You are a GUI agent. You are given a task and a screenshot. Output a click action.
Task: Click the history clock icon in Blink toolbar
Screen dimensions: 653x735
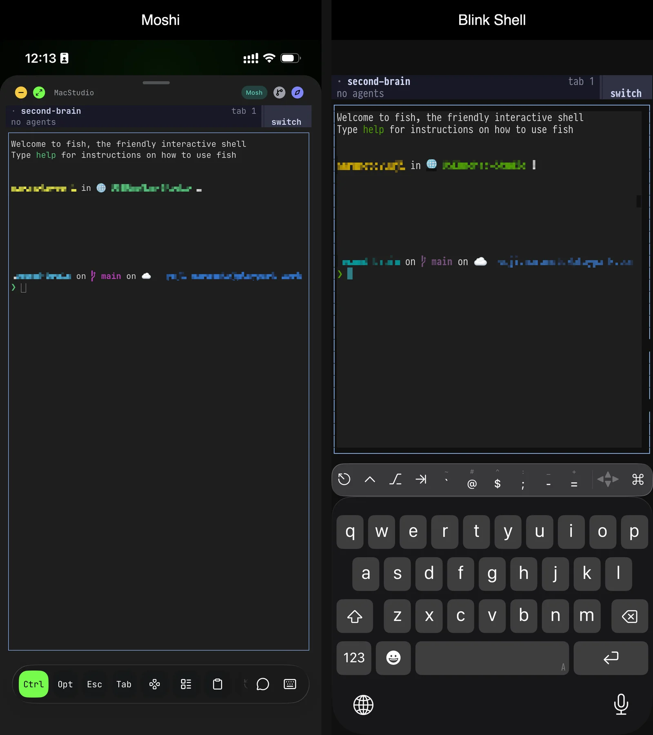[x=344, y=479]
